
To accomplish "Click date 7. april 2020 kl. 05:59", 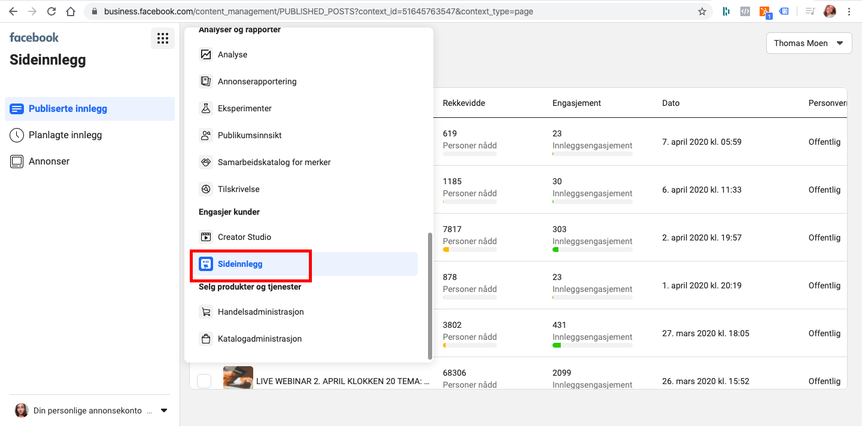I will pyautogui.click(x=702, y=142).
